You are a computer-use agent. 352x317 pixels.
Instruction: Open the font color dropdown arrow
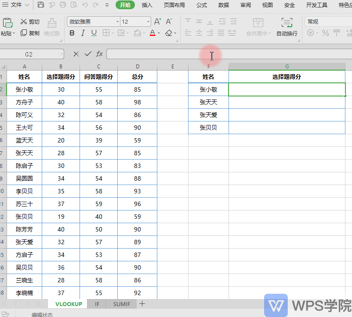coord(159,33)
